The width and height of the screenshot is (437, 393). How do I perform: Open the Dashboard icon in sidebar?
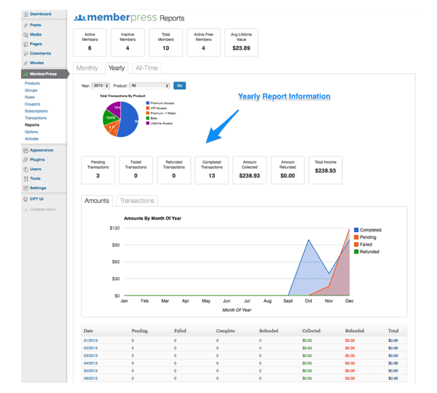pos(25,14)
